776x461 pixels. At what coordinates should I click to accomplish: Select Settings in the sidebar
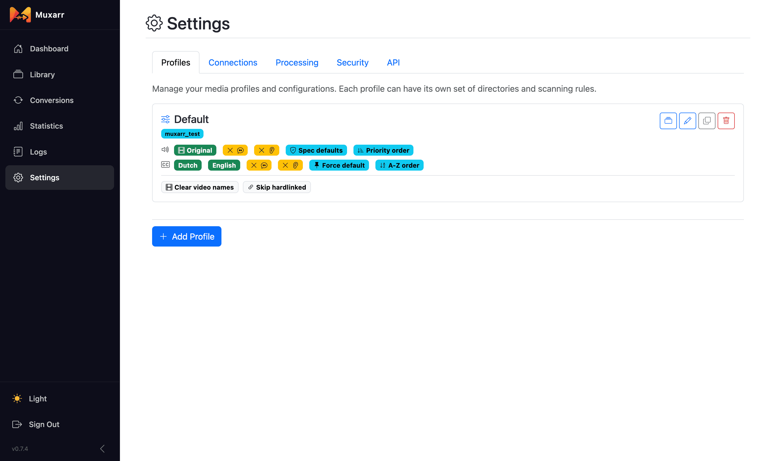[x=60, y=178]
